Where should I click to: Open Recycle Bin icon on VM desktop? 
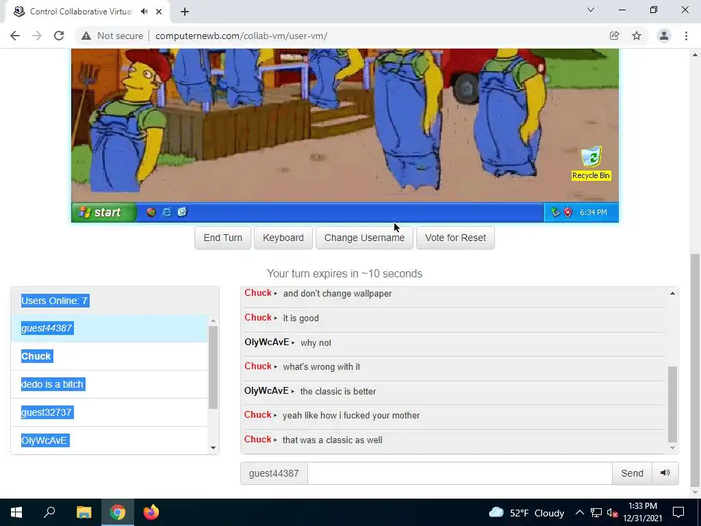tap(591, 163)
